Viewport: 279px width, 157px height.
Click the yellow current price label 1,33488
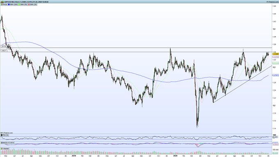pos(276,54)
